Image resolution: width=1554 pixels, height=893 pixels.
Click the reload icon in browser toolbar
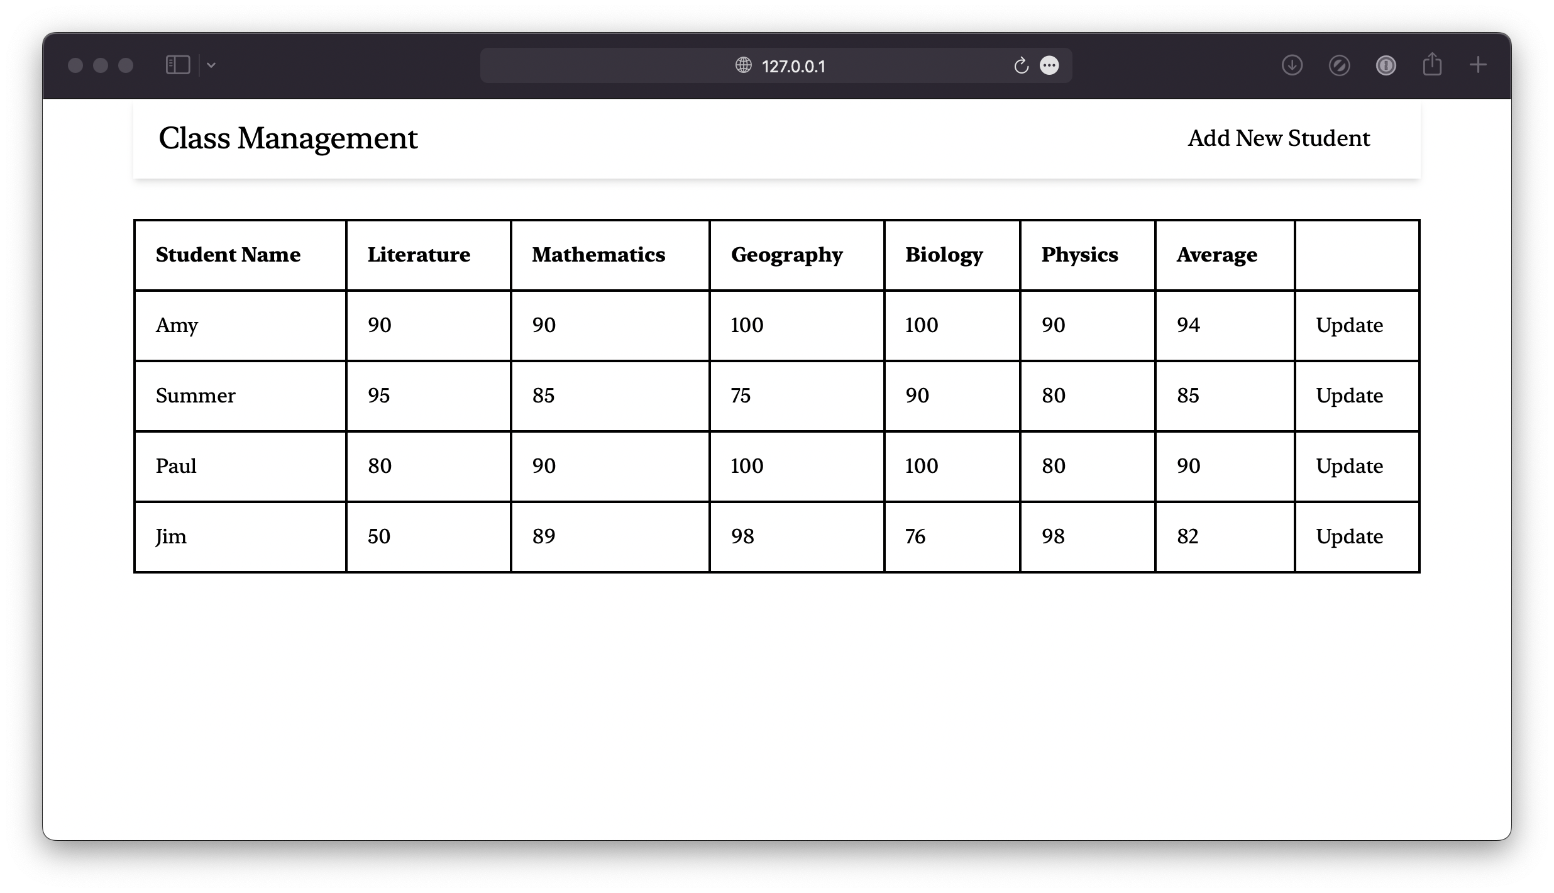[x=1020, y=65]
